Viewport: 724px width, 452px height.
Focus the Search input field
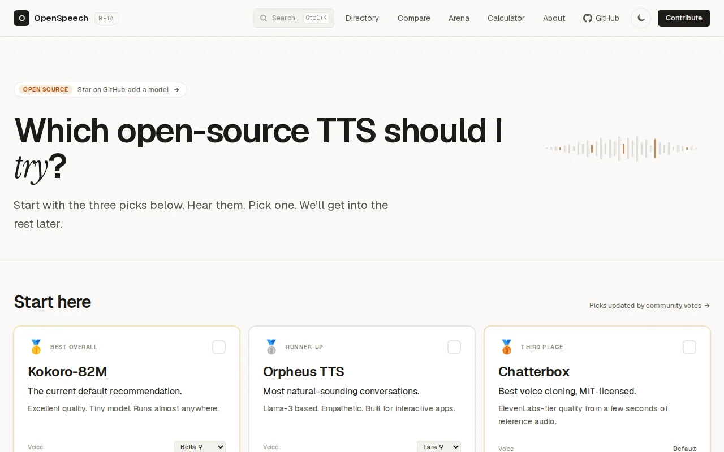click(x=294, y=18)
